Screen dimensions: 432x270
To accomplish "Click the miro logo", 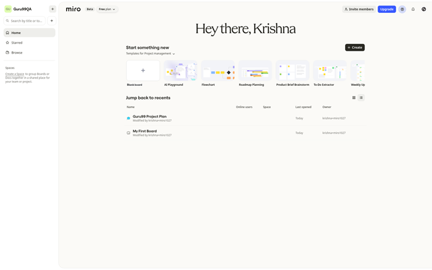I will (x=73, y=9).
